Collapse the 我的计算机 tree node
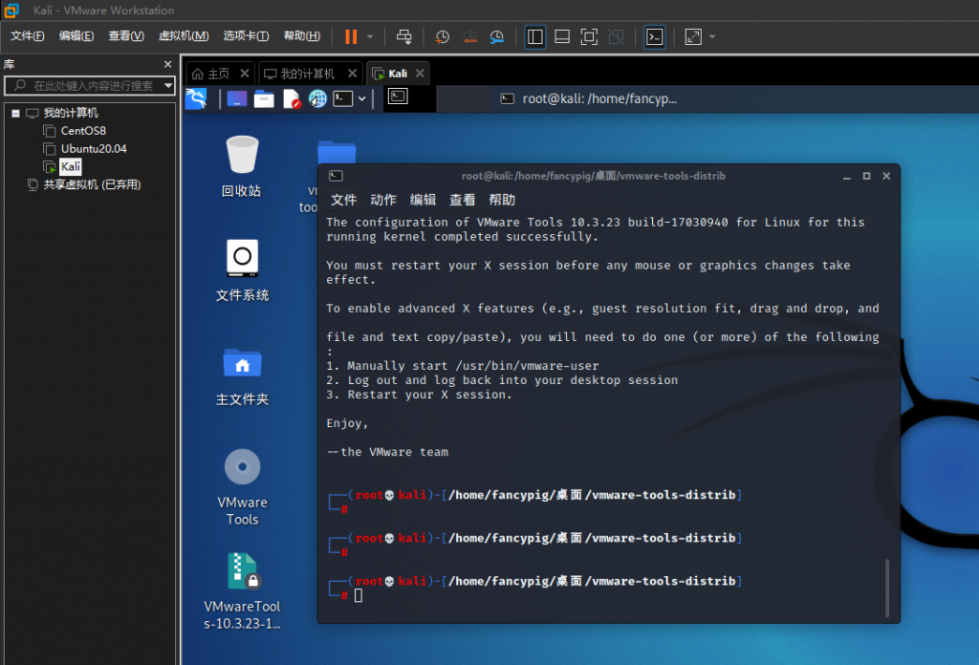 pyautogui.click(x=15, y=114)
